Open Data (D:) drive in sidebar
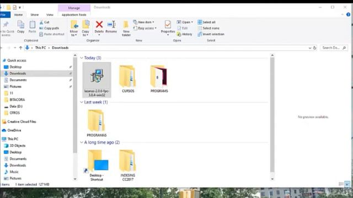Image resolution: width=353 pixels, height=198 pixels. [x=16, y=106]
